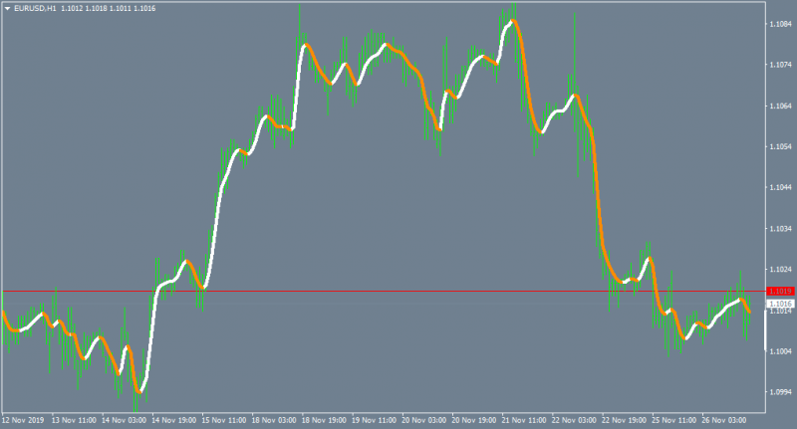This screenshot has width=797, height=429.
Task: Click the 1.1054 price scale value
Action: (780, 146)
